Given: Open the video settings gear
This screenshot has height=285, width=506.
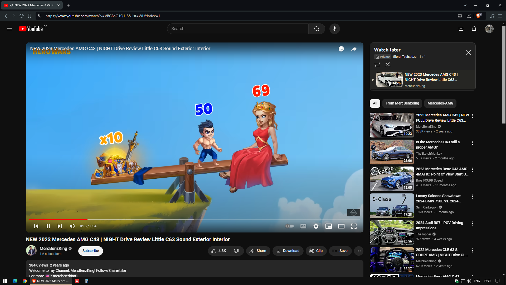Looking at the screenshot, I should pyautogui.click(x=316, y=226).
